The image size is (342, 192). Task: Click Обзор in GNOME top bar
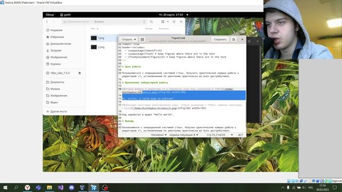point(50,15)
